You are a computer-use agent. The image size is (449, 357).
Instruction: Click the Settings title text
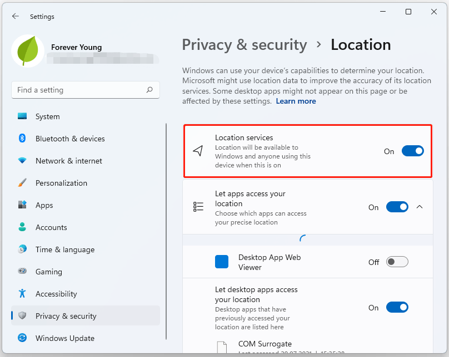(x=42, y=17)
